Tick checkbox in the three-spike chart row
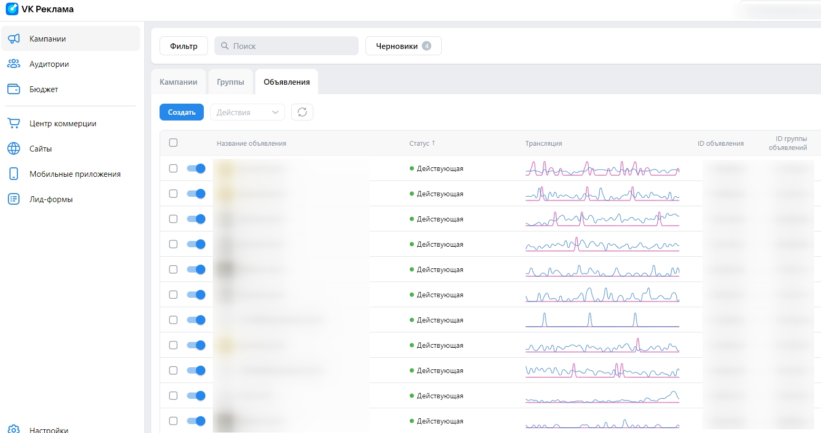 tap(173, 320)
